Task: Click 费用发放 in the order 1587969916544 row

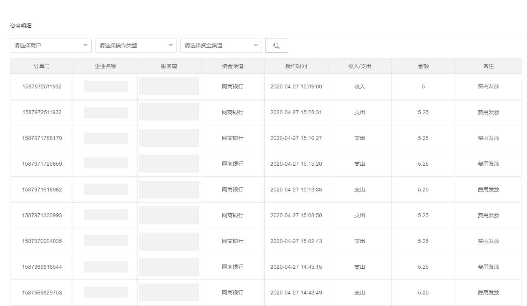Action: 488,267
